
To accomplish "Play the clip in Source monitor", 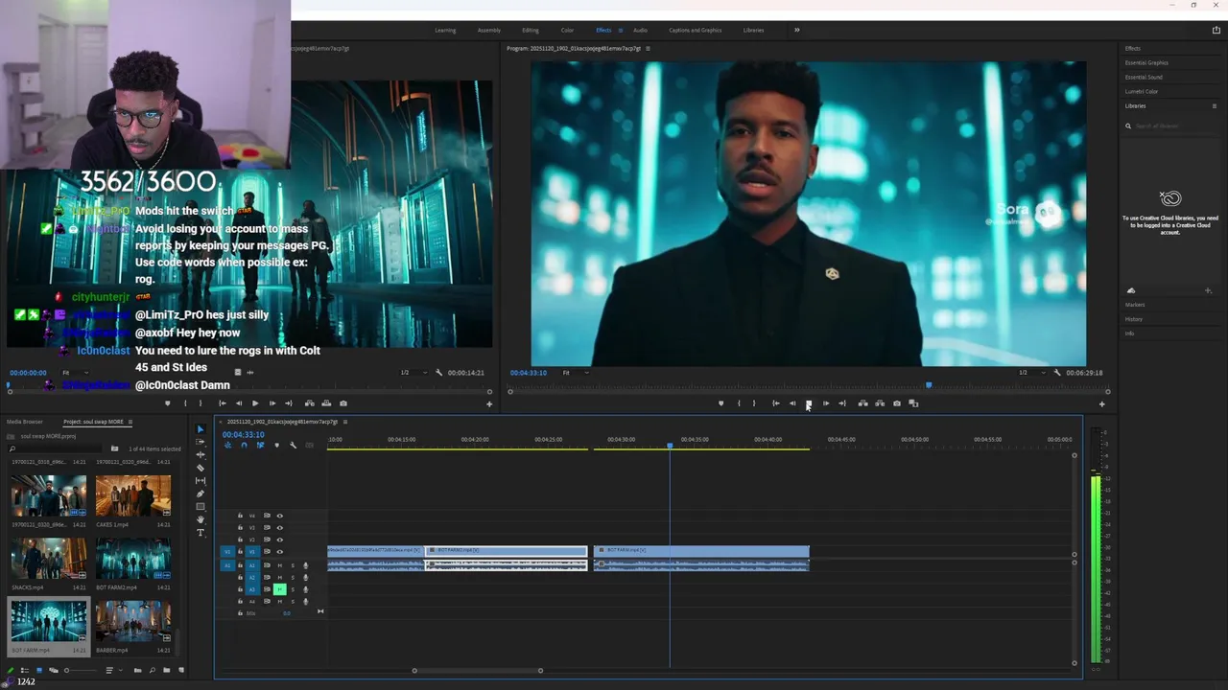I will (x=255, y=403).
